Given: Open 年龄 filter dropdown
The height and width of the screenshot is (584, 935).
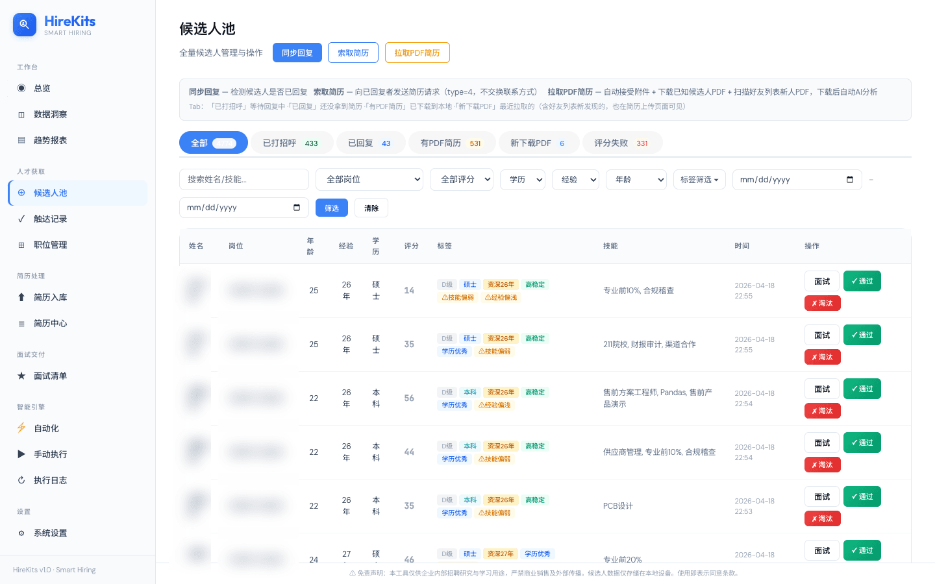Looking at the screenshot, I should coord(636,180).
